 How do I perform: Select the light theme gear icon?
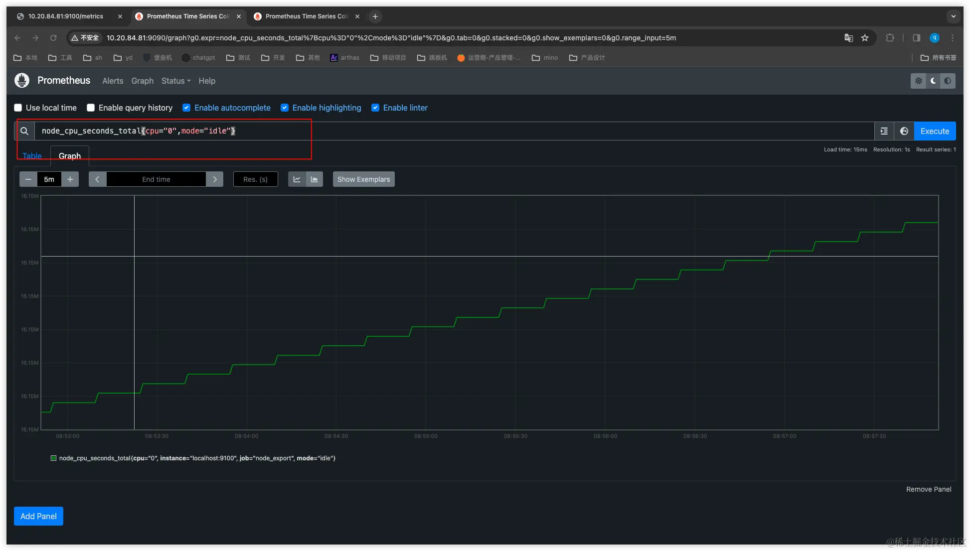pyautogui.click(x=919, y=81)
